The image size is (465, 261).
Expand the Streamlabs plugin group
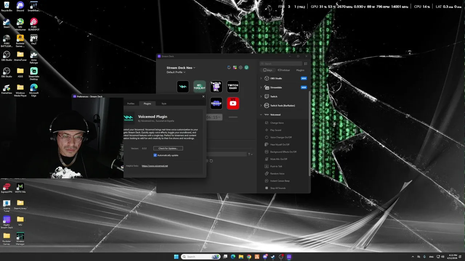tap(261, 87)
